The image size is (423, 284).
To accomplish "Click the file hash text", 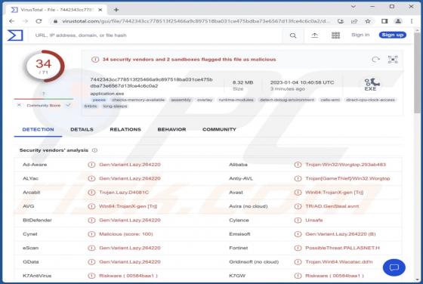I will tap(151, 83).
